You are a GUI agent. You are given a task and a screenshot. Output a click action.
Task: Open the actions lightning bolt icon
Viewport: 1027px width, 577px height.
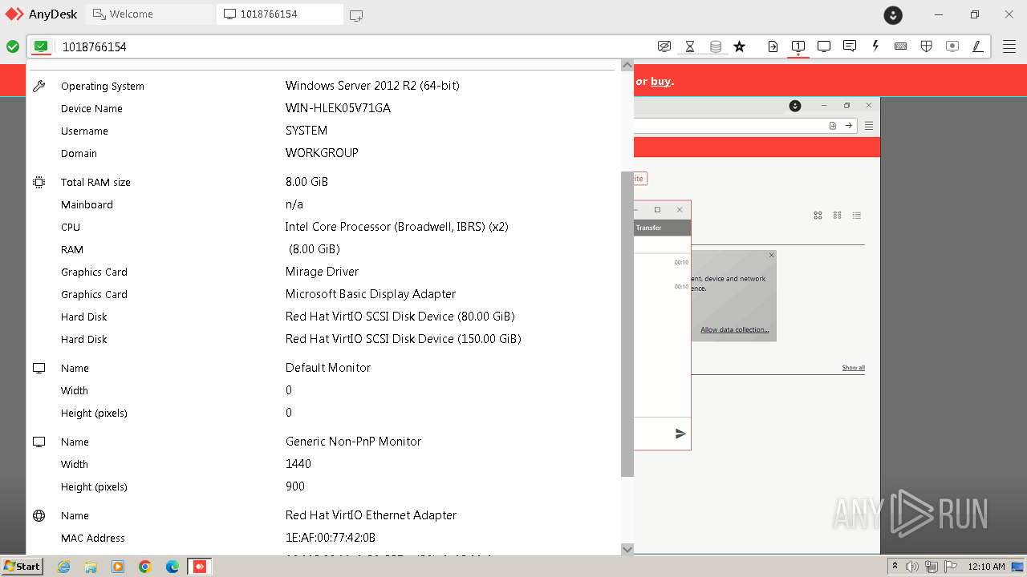tap(875, 46)
